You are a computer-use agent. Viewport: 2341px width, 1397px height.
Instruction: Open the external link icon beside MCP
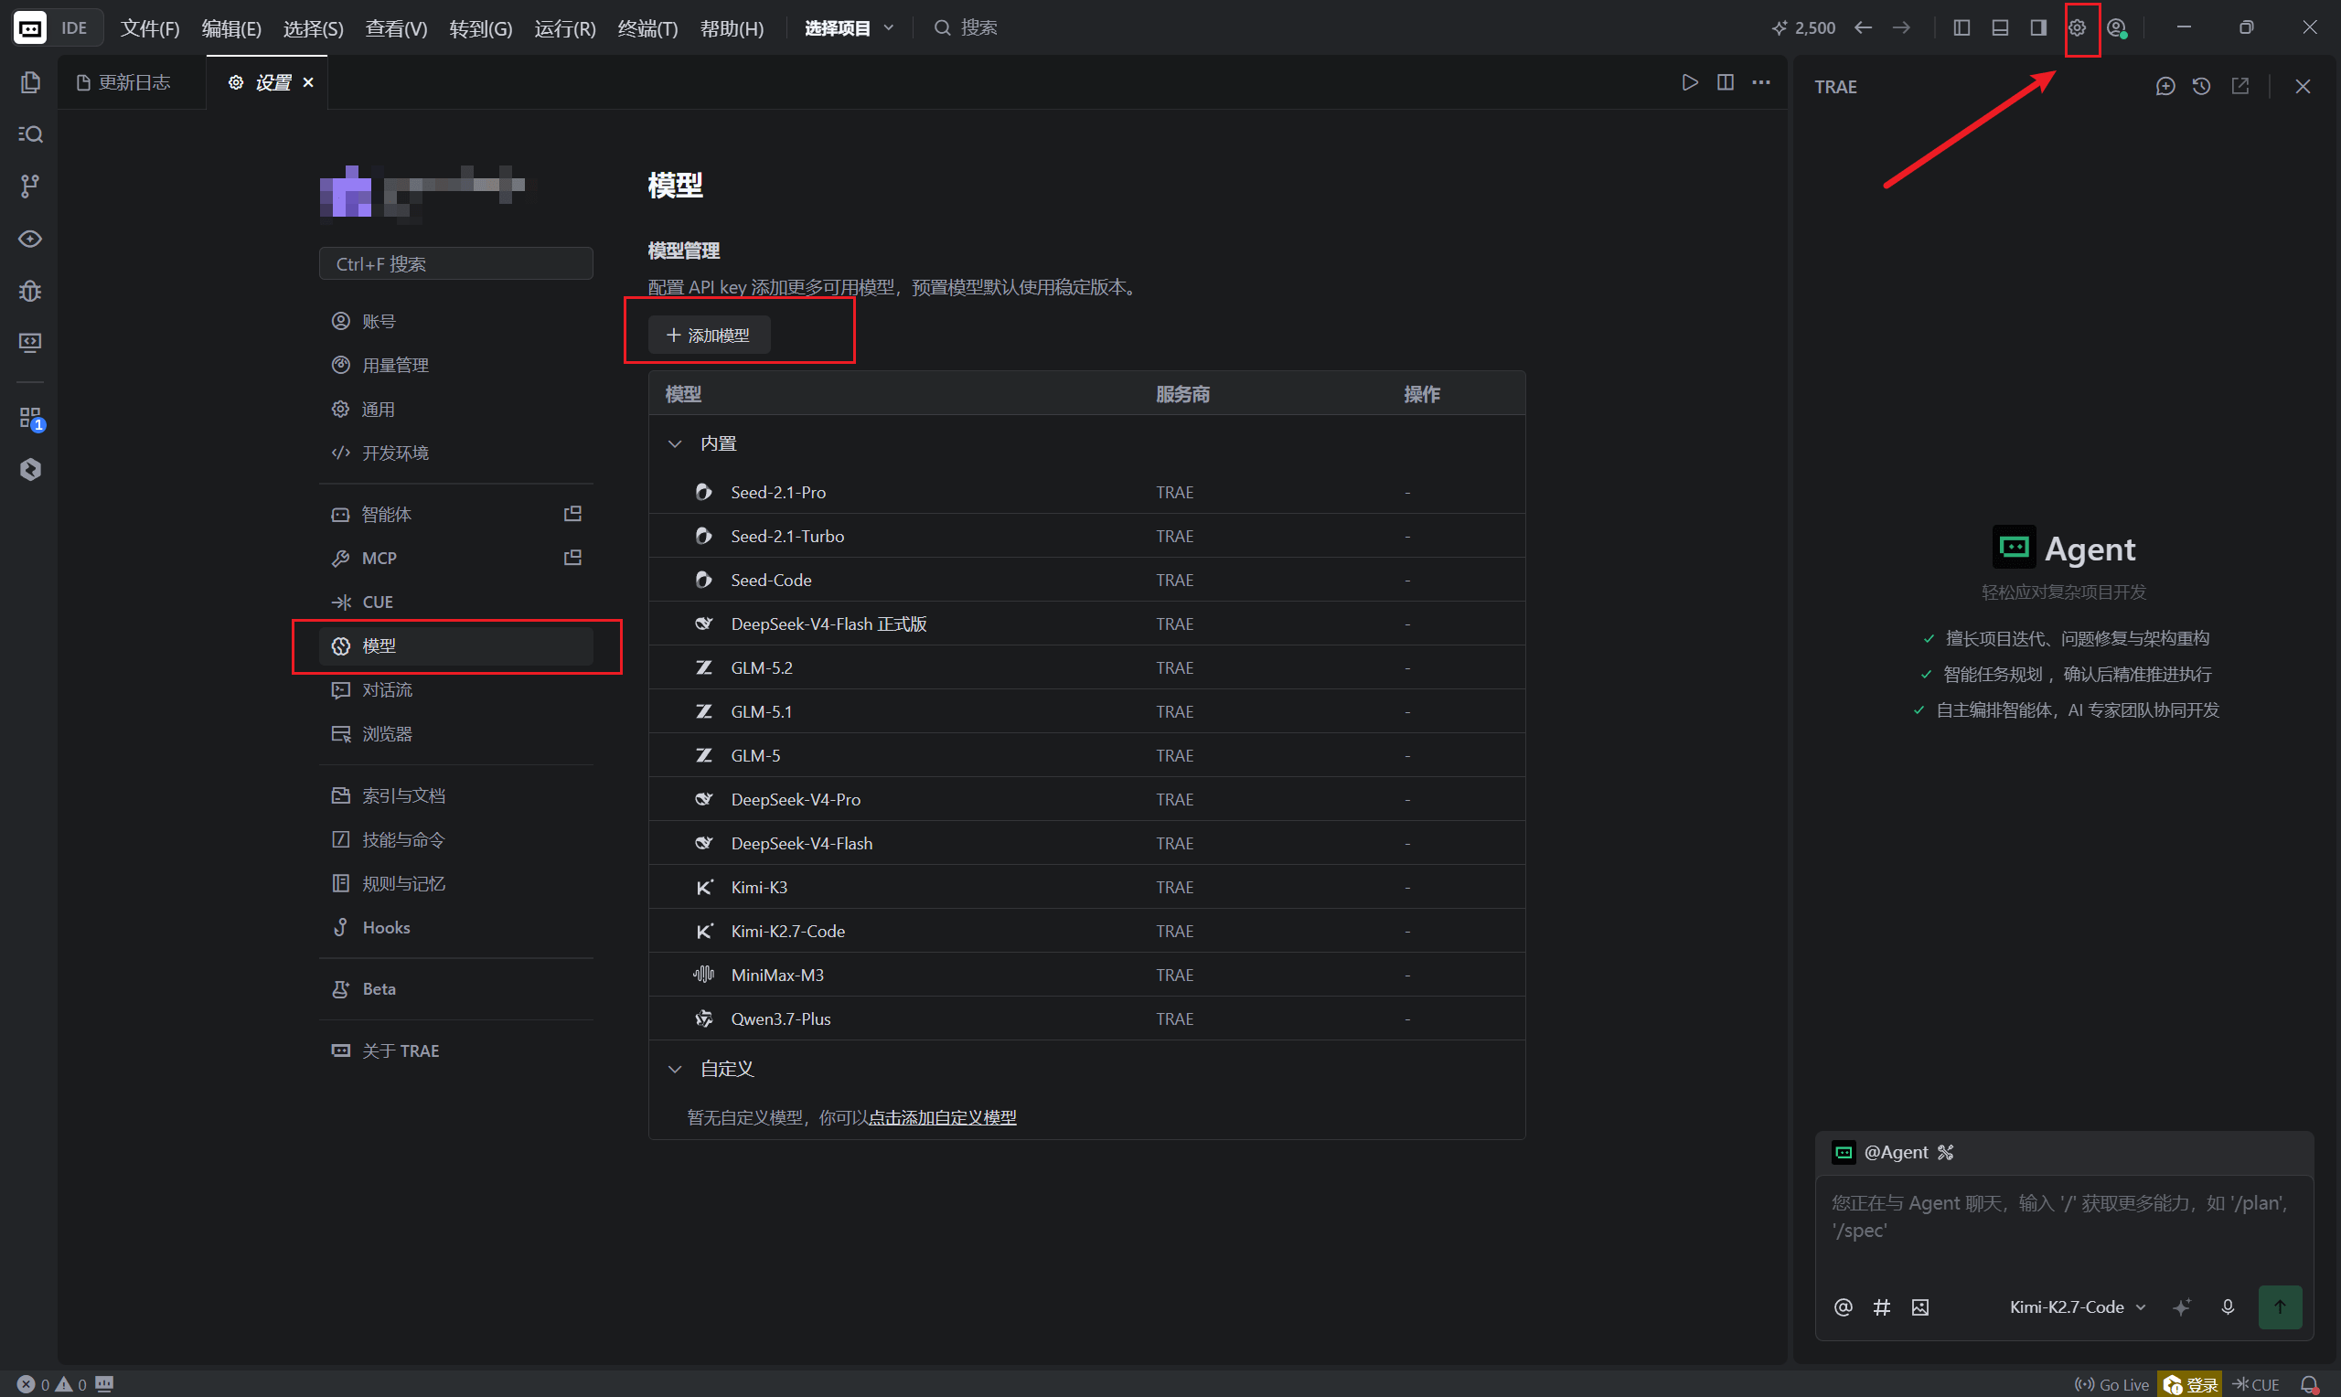[x=572, y=559]
